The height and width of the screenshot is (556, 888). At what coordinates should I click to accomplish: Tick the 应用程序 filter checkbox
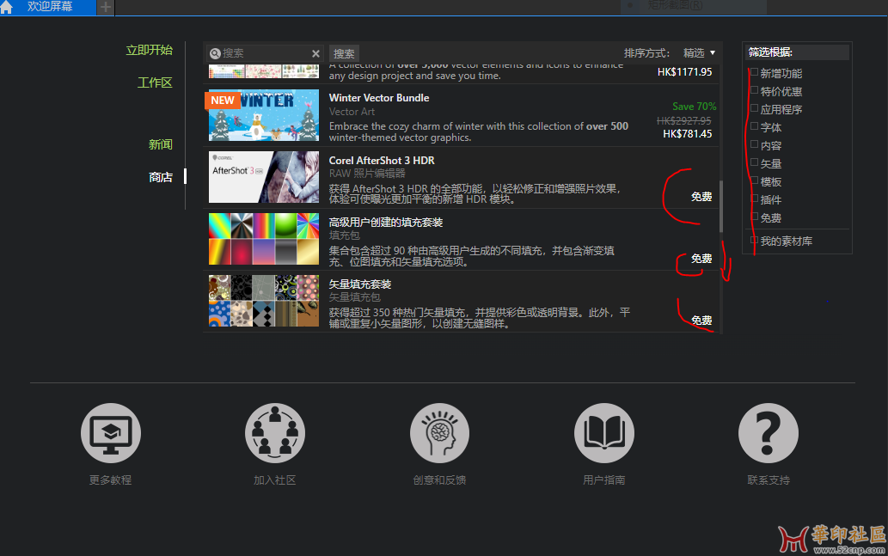click(755, 108)
